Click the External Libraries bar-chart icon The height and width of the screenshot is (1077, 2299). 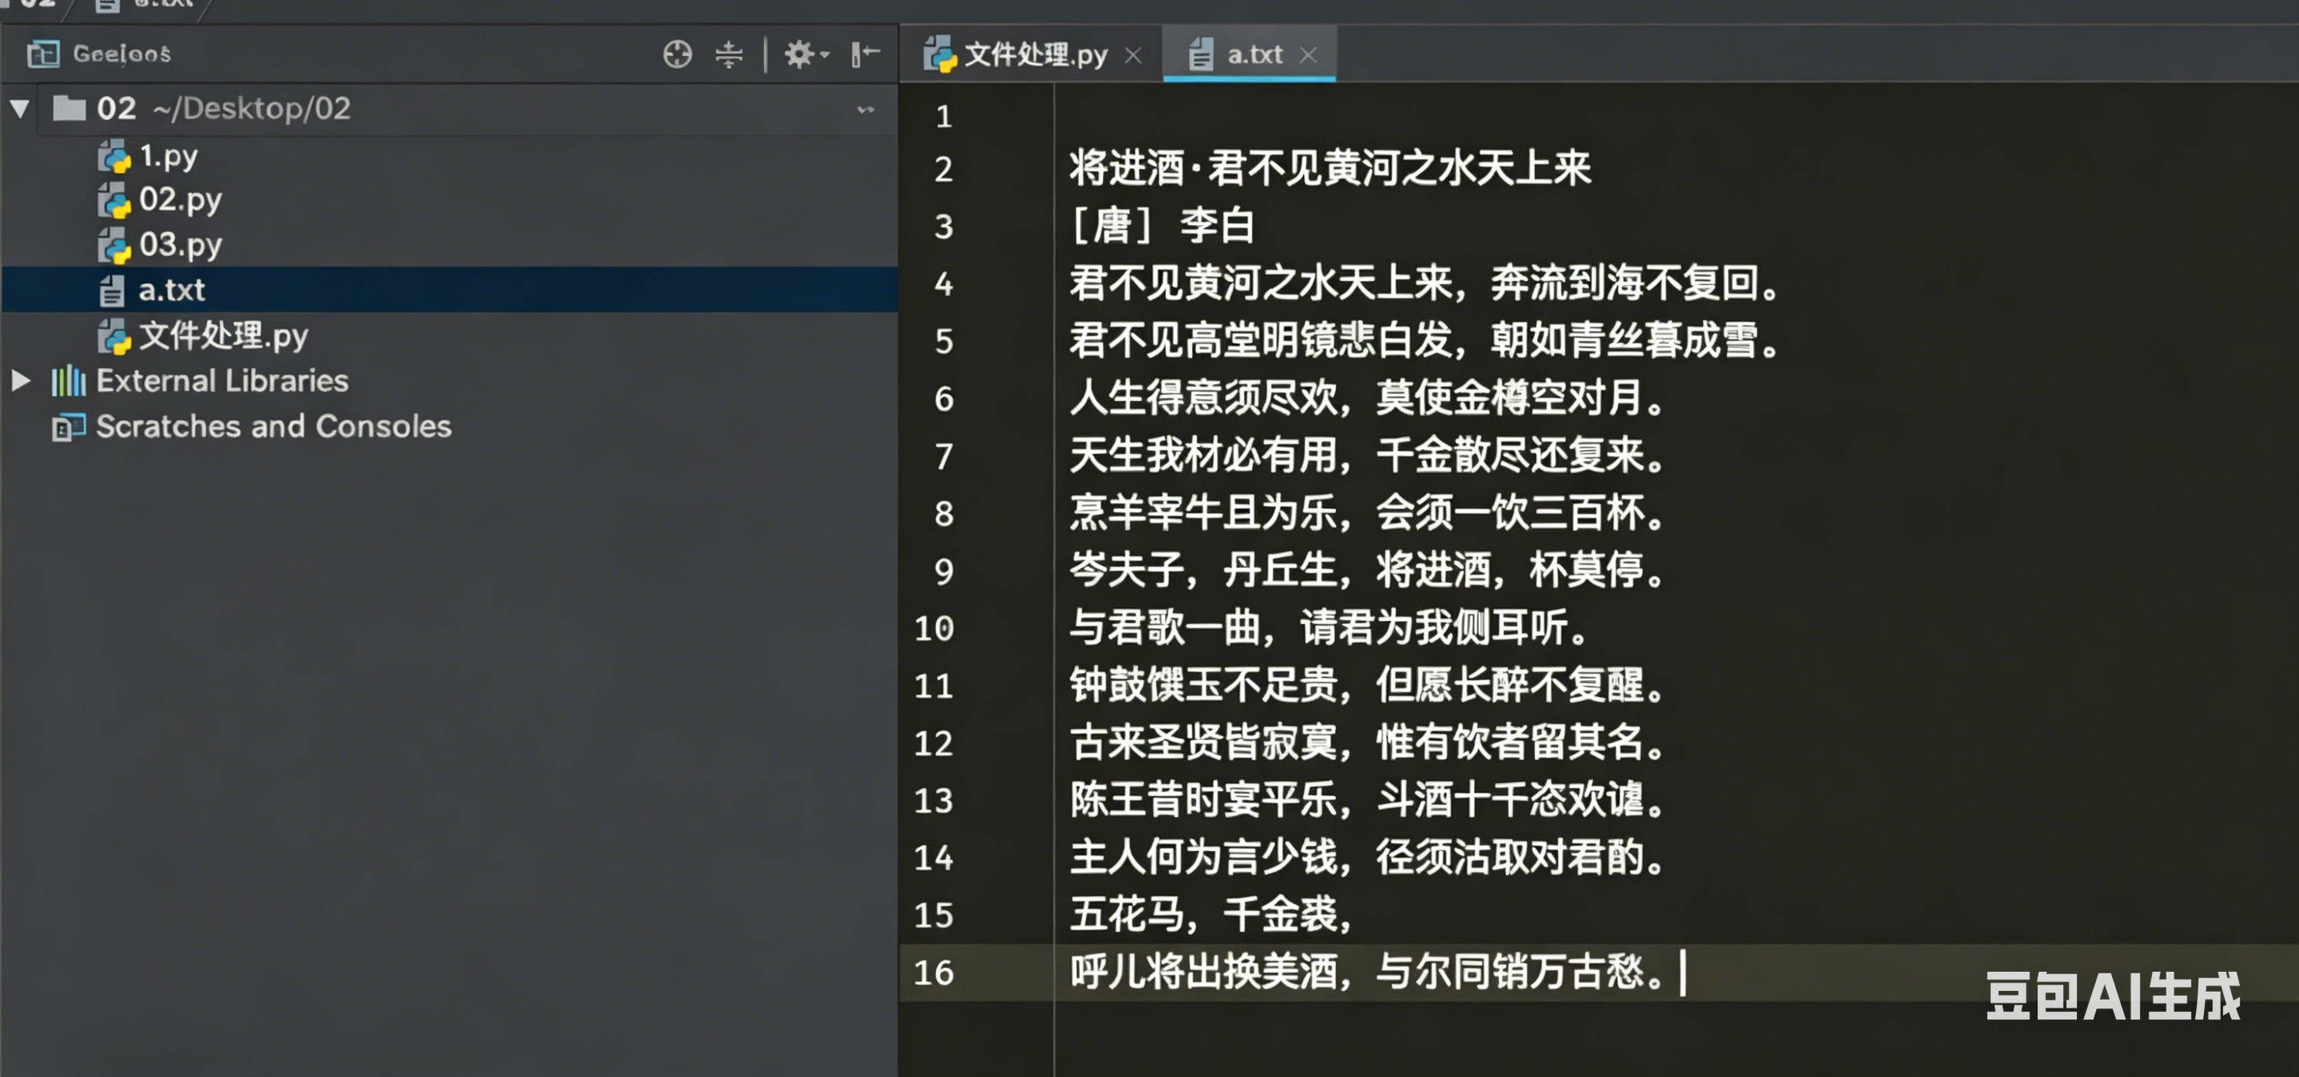(68, 381)
